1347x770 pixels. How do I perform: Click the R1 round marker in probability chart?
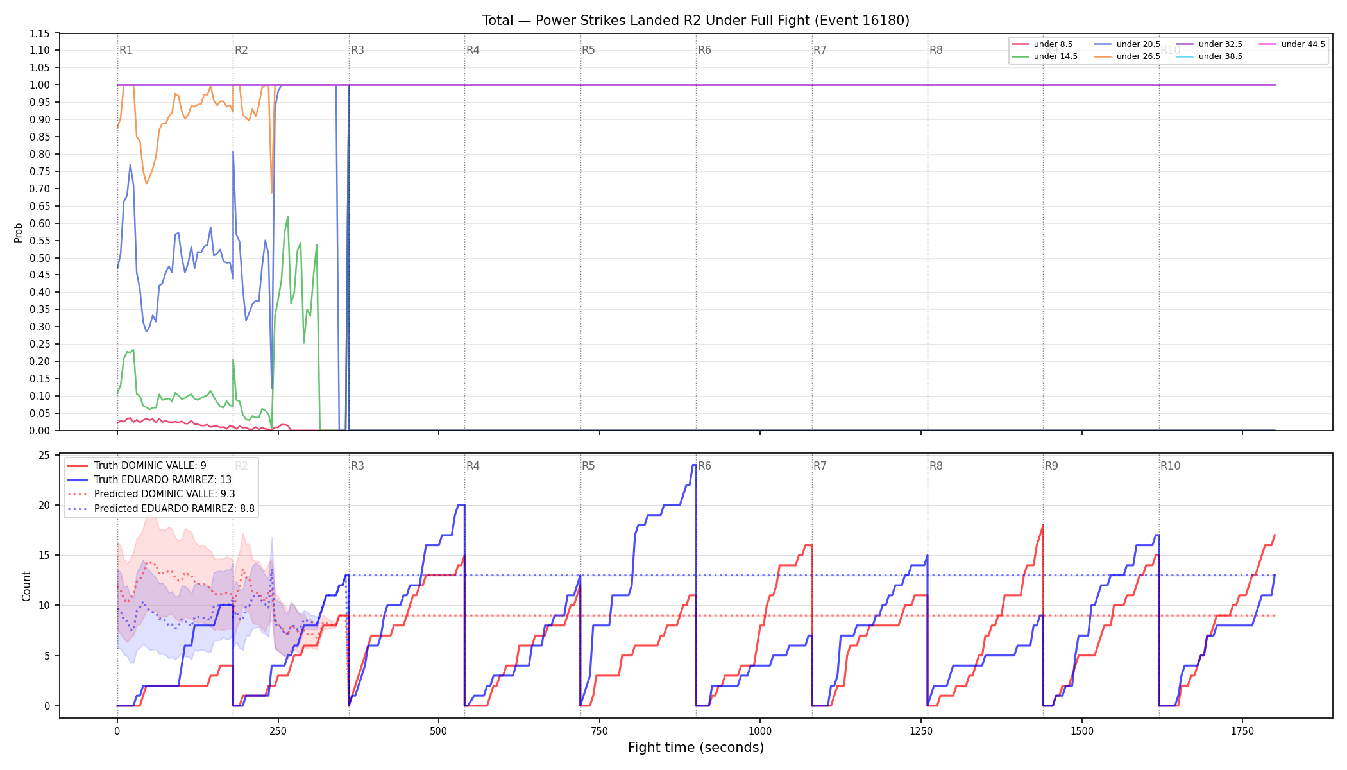tap(126, 50)
